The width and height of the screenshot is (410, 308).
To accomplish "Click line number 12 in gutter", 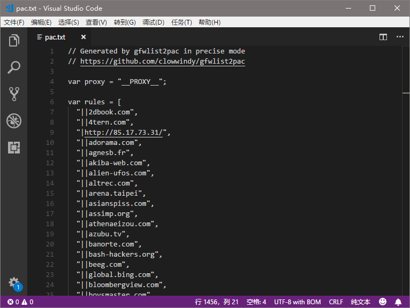I will click(x=50, y=163).
